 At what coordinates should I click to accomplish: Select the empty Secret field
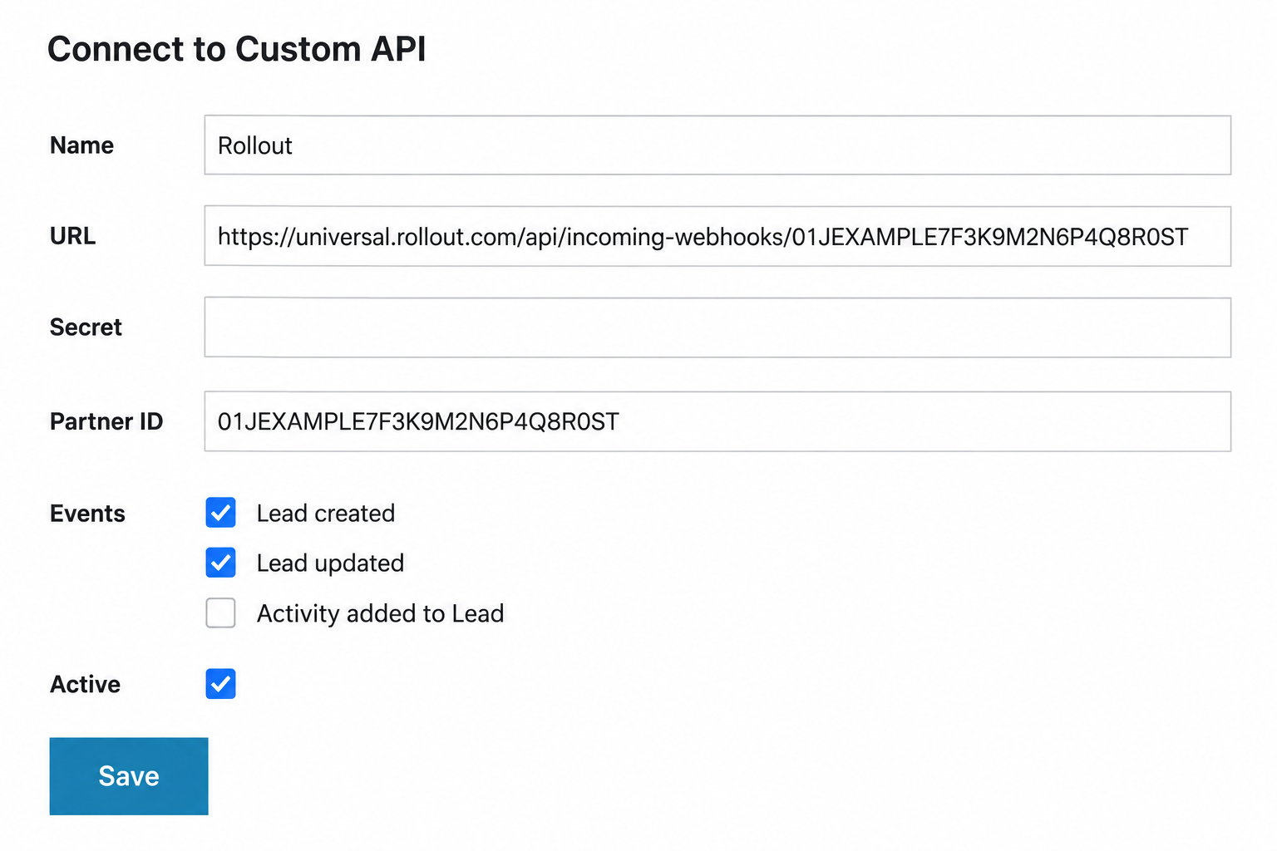[717, 327]
